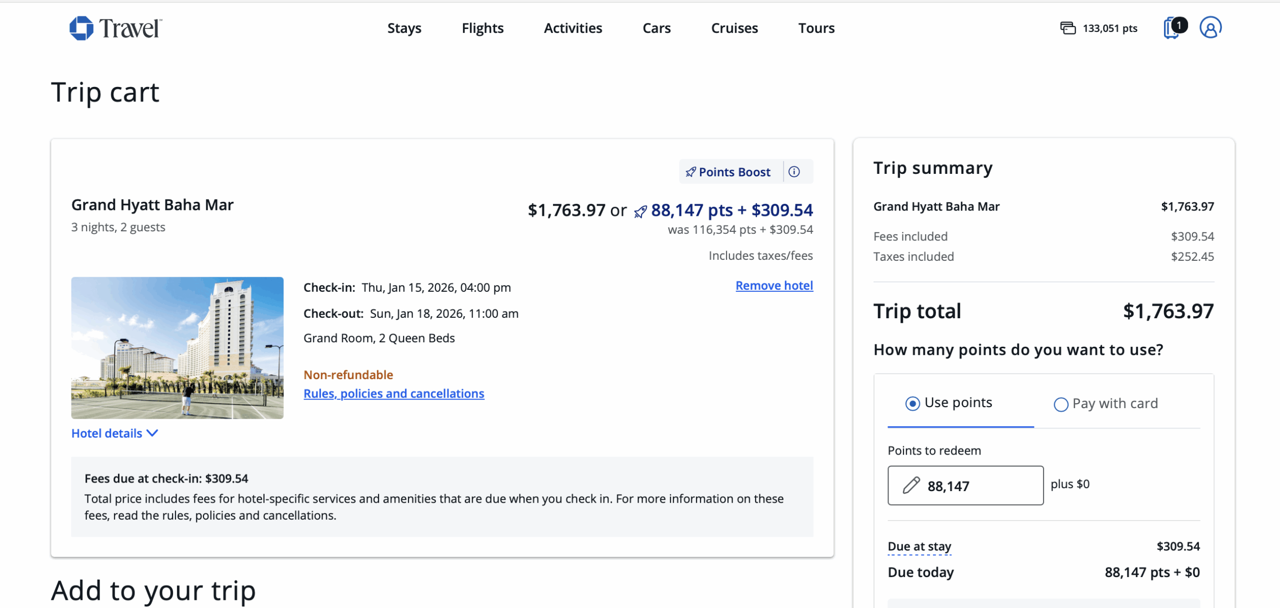Click the 'Taxes included' row label
The height and width of the screenshot is (608, 1280).
(x=913, y=257)
